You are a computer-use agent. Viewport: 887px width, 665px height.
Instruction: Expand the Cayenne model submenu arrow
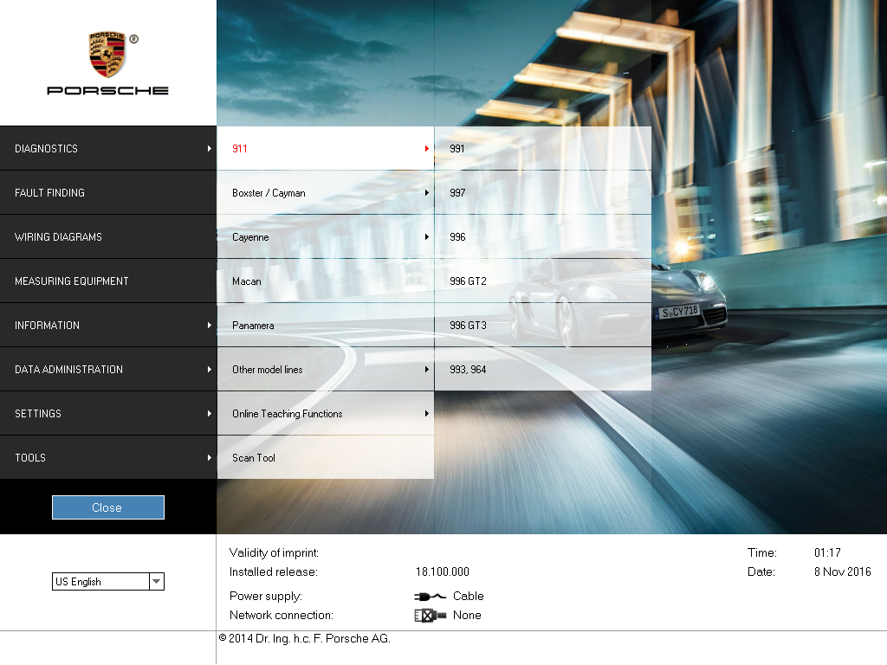click(426, 237)
